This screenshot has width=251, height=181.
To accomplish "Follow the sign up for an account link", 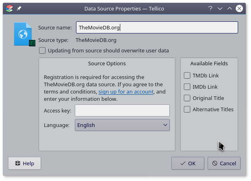I will (126, 92).
